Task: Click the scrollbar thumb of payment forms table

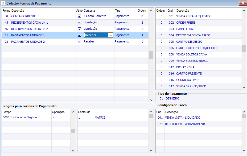Action: [151, 55]
